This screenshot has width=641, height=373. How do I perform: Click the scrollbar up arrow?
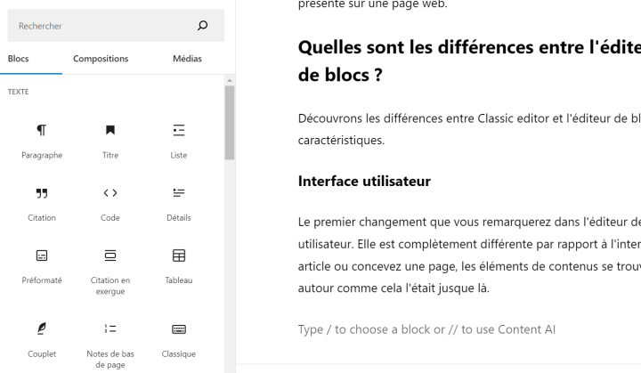click(x=230, y=81)
